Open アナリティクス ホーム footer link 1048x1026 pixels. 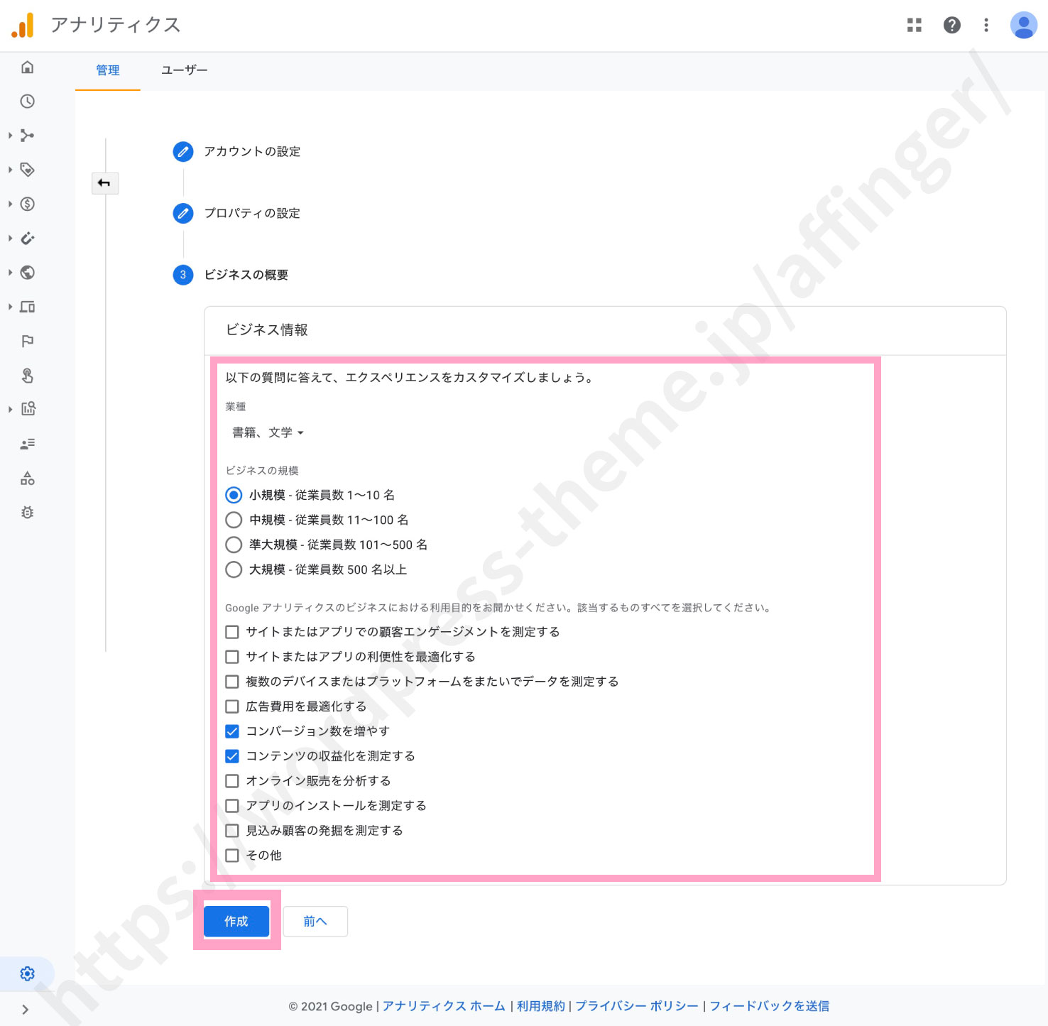click(x=444, y=1006)
